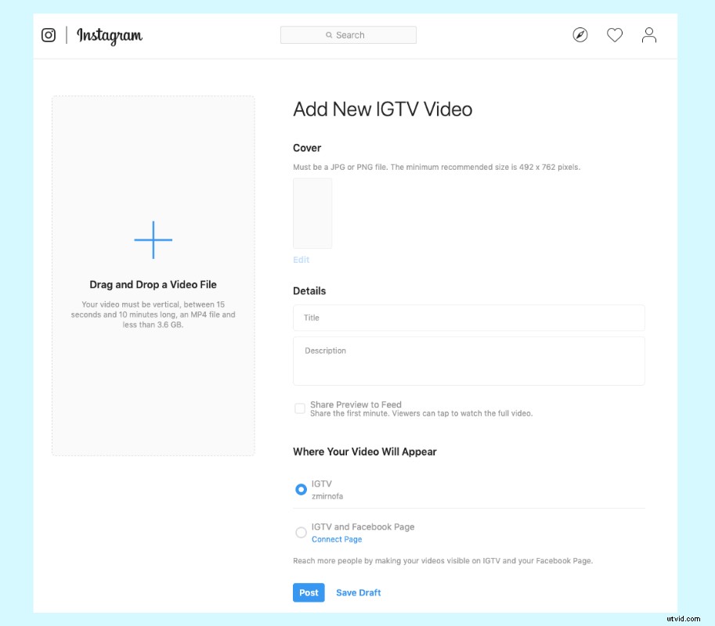Open Connect Page link
The height and width of the screenshot is (626, 715).
point(337,539)
